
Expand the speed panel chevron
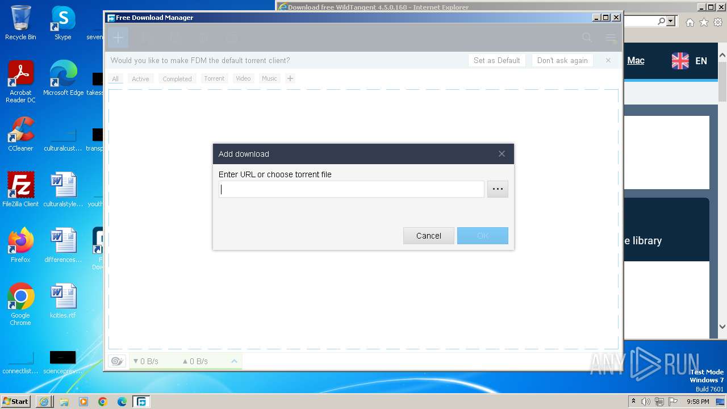pyautogui.click(x=234, y=361)
